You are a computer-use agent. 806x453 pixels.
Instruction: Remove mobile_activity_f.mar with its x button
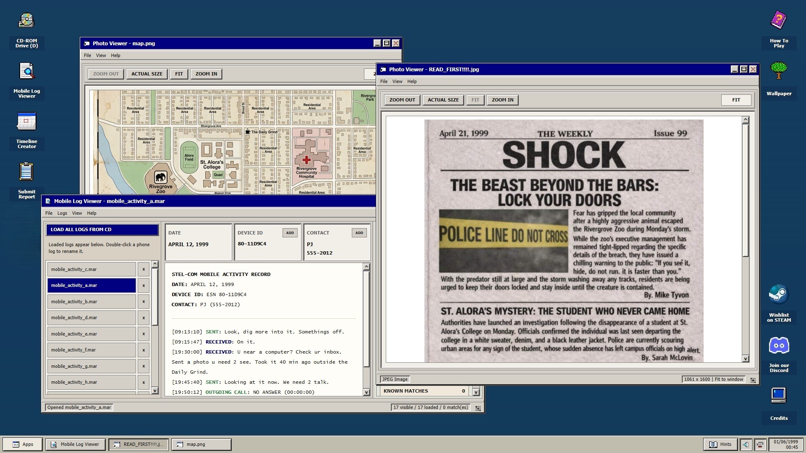click(143, 350)
